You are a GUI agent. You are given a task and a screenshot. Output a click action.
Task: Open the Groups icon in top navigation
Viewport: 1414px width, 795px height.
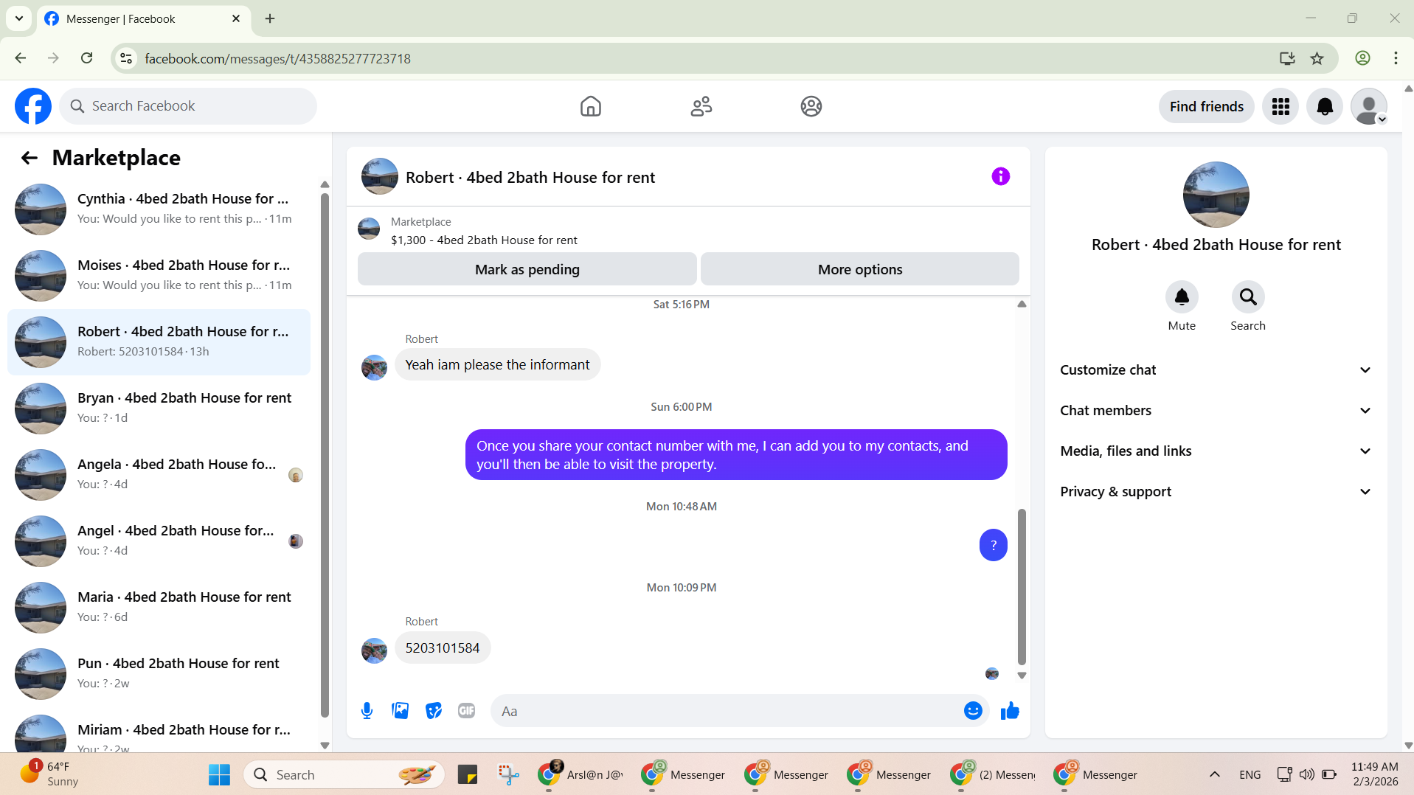811,106
